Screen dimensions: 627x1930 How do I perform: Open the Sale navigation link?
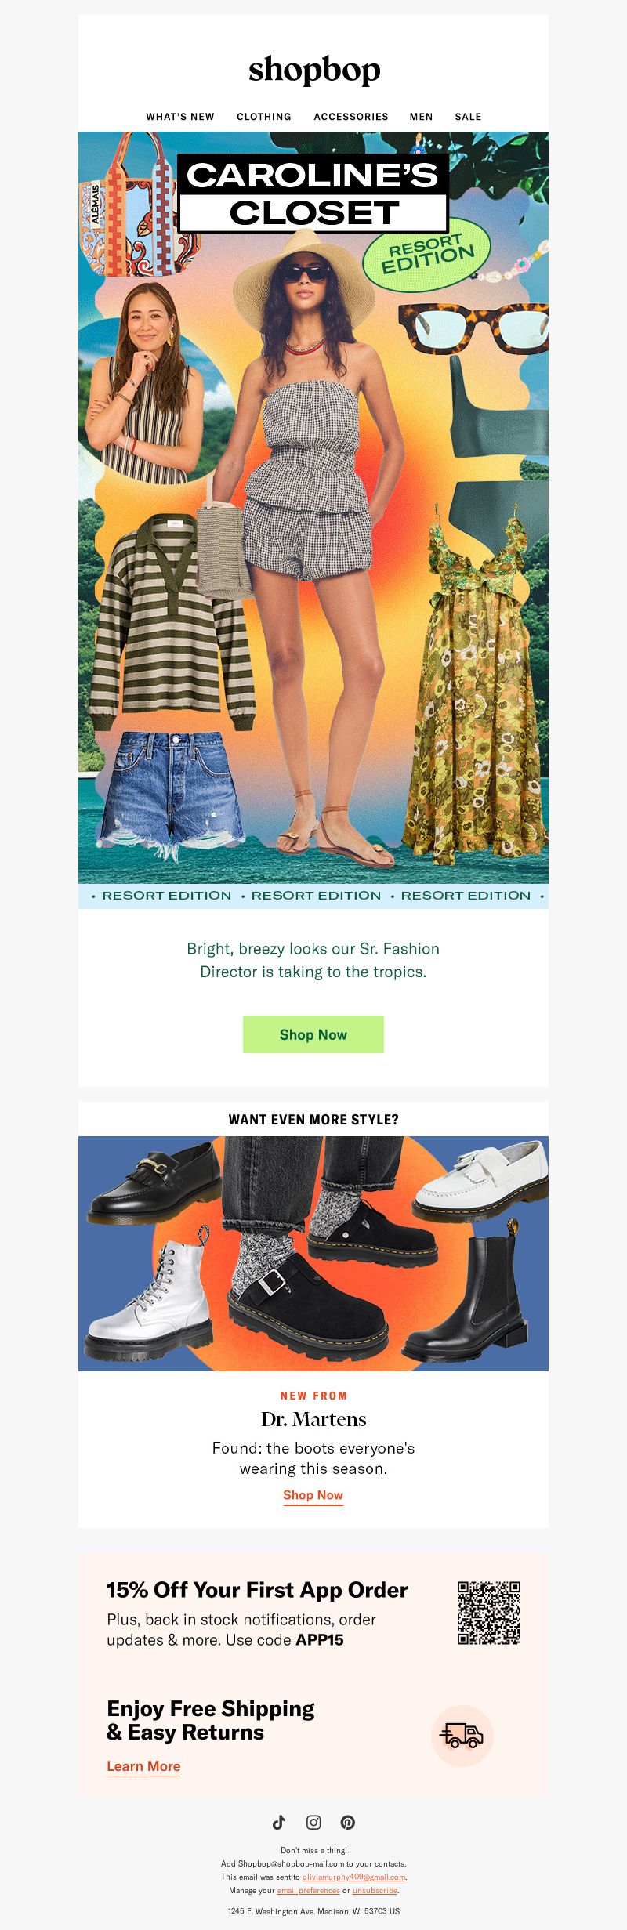pyautogui.click(x=468, y=116)
